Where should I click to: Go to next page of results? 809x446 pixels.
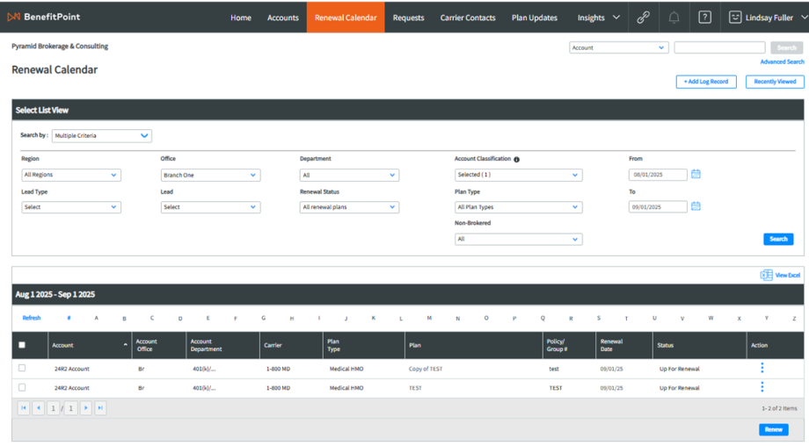(x=85, y=408)
